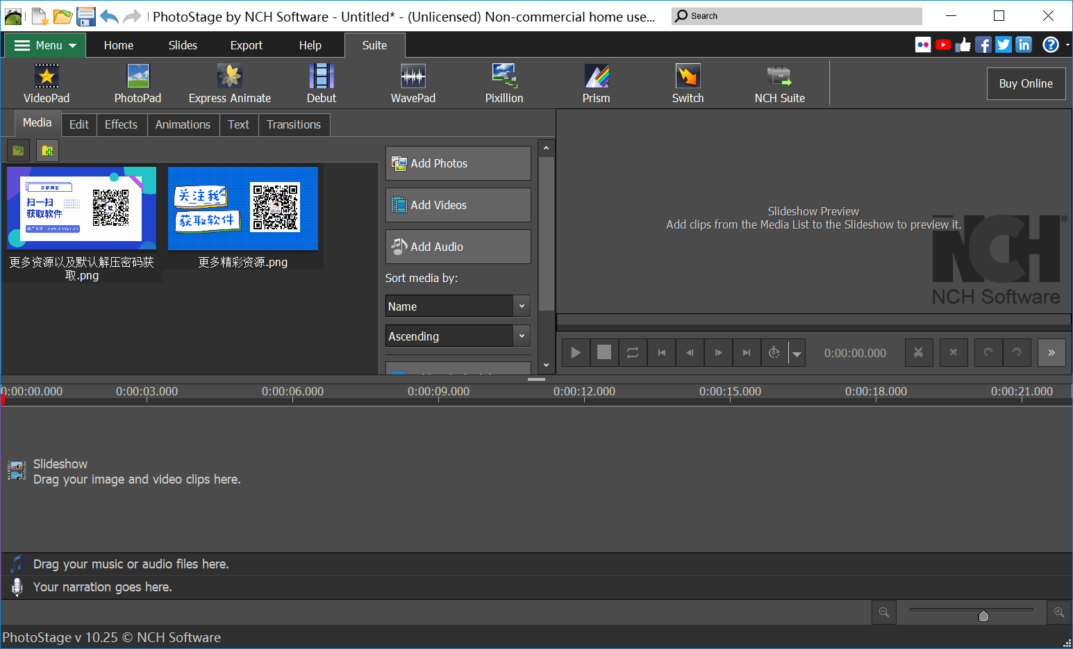
Task: Switch to the Help ribbon tab
Action: click(x=310, y=45)
